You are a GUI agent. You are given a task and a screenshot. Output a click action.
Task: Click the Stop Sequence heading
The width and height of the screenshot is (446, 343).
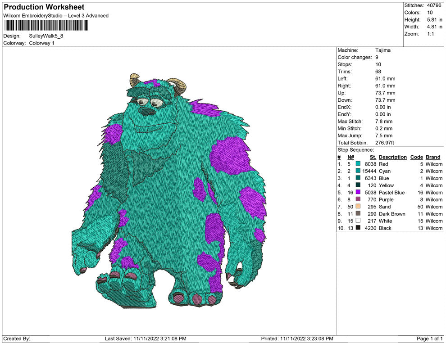coord(356,150)
